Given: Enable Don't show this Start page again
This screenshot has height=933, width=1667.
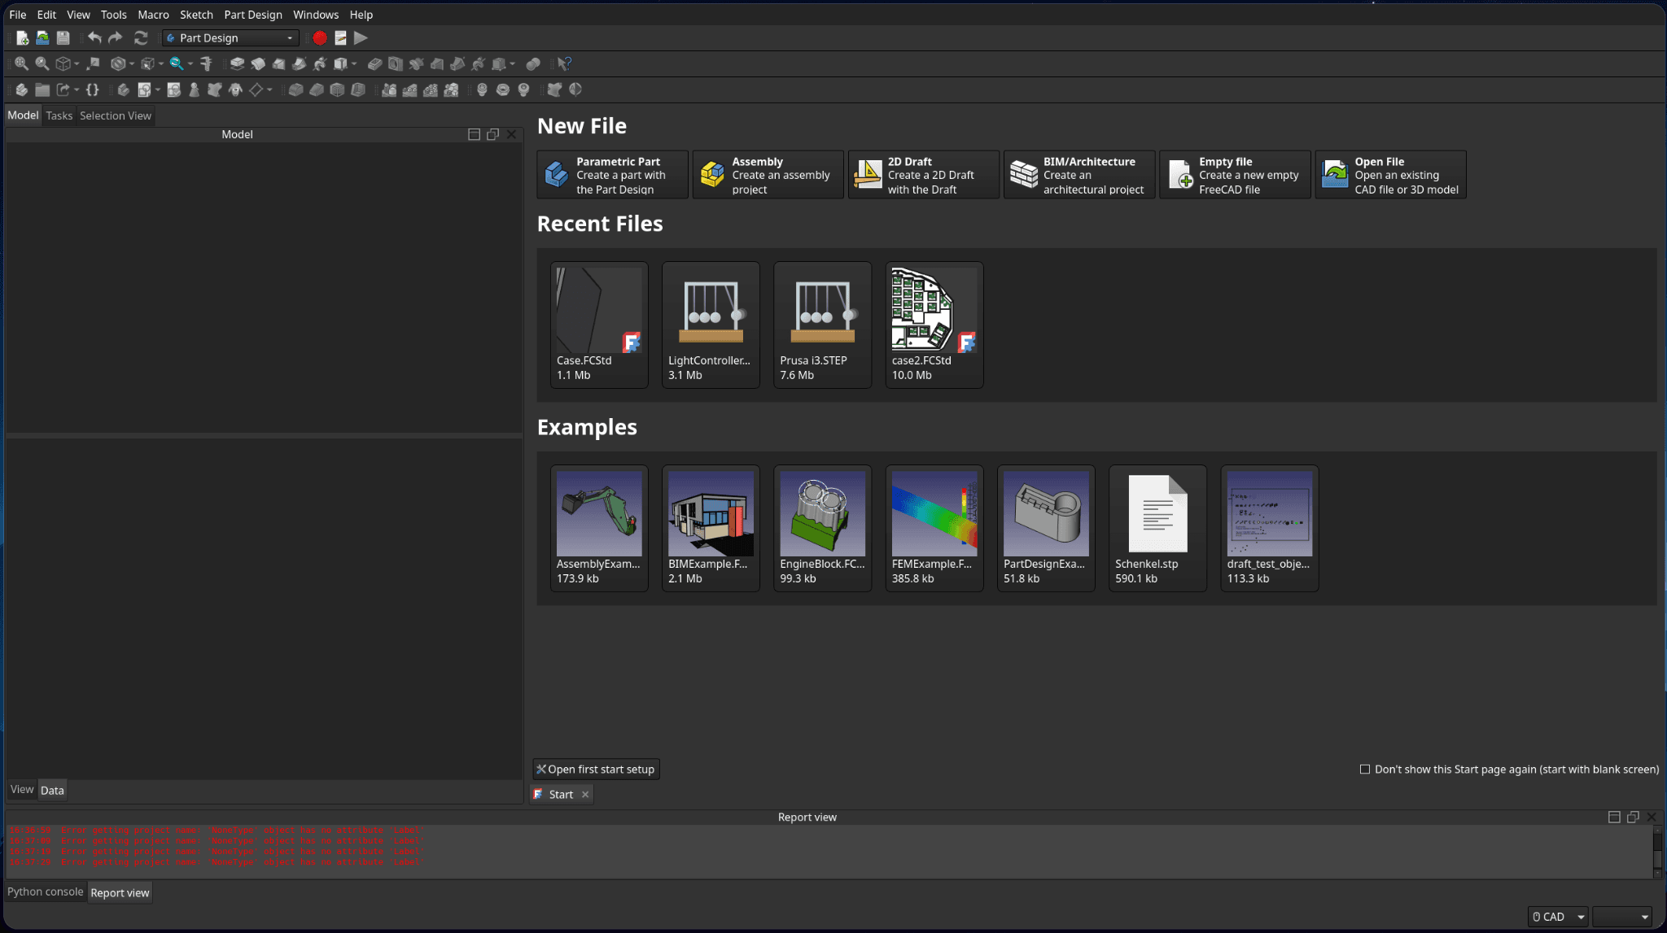Looking at the screenshot, I should [1365, 770].
